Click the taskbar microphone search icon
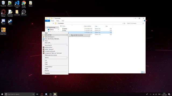 coord(33,94)
